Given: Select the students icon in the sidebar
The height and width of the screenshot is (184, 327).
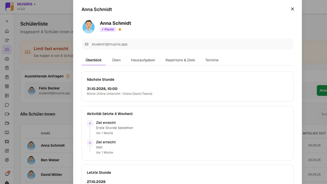Looking at the screenshot, I should tap(7, 50).
